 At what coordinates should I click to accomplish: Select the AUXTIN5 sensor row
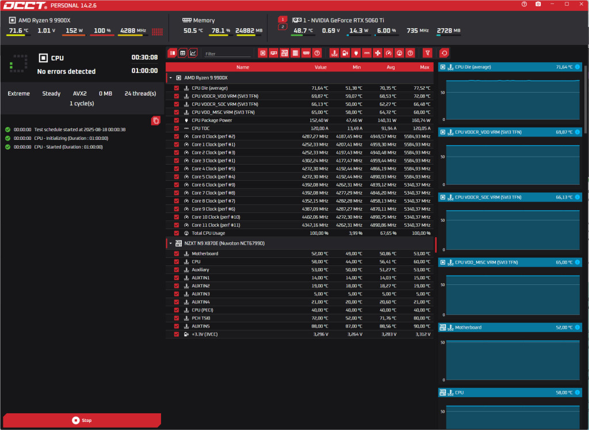click(300, 326)
